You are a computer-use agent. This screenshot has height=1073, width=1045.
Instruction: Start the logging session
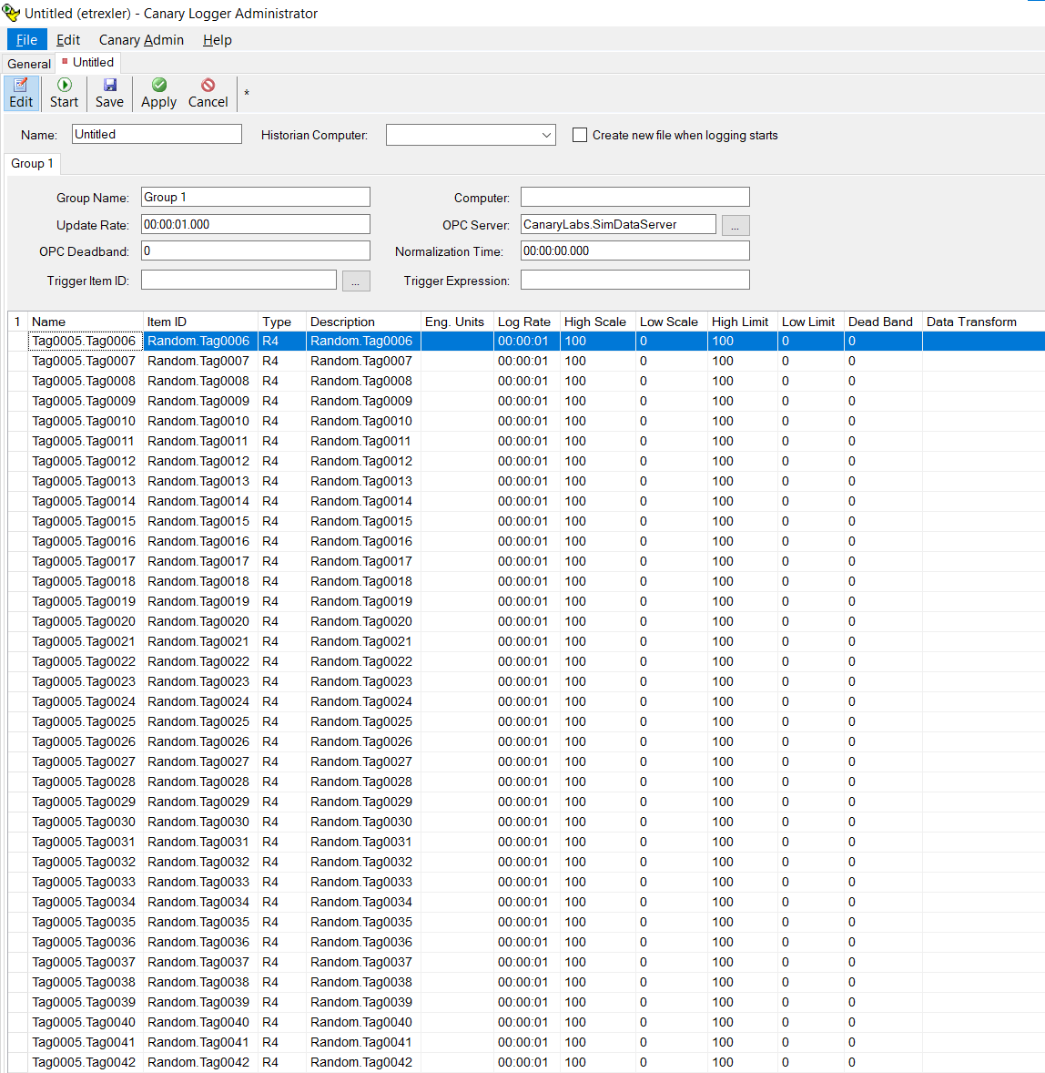coord(64,93)
